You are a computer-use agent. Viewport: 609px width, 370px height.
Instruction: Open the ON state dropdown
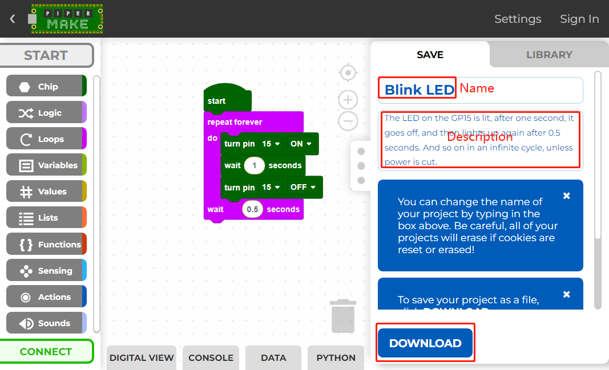pos(301,144)
